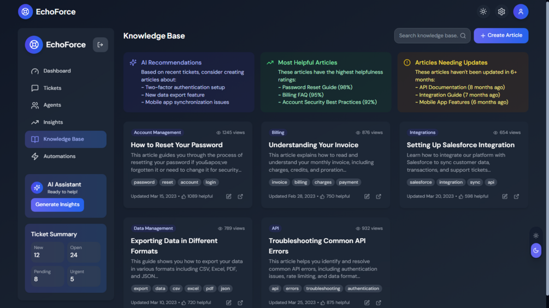This screenshot has height=308, width=549.
Task: Open the How to Reset Your Password article
Action: pyautogui.click(x=176, y=145)
